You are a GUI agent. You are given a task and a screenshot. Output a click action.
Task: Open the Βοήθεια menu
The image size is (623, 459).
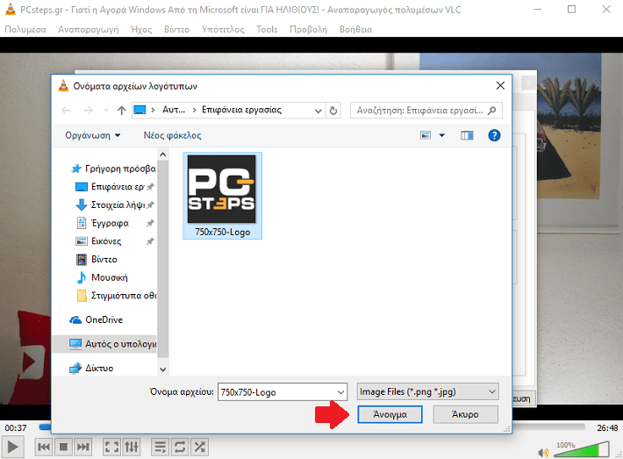pos(355,30)
